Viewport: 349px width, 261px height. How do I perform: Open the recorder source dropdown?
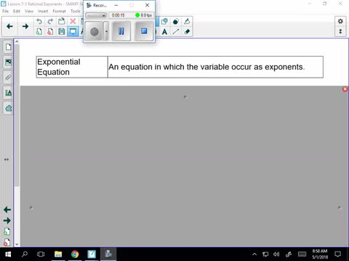click(x=96, y=15)
